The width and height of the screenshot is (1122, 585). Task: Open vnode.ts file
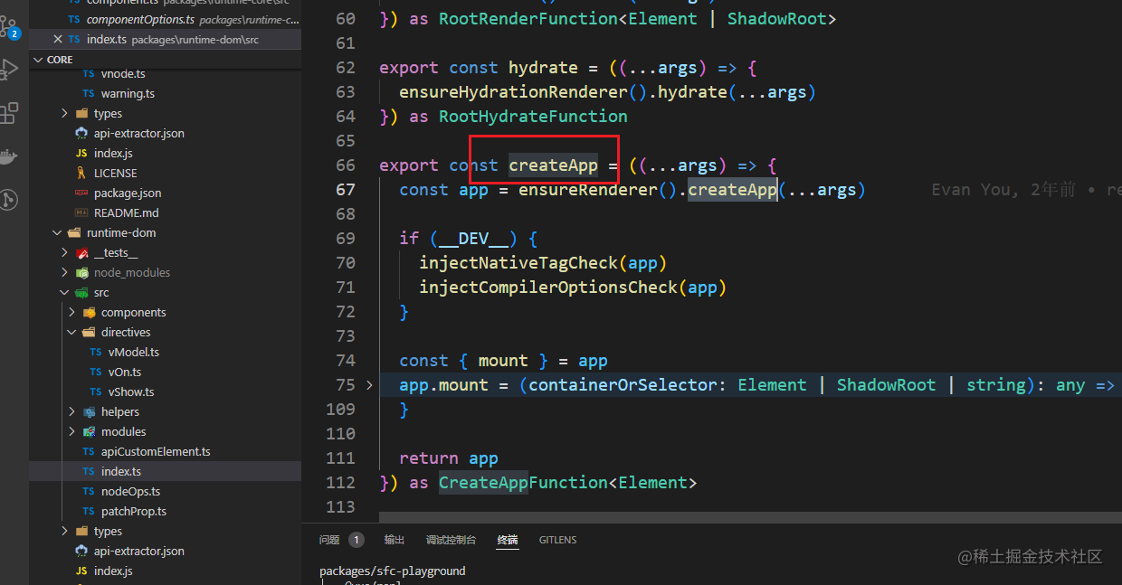tap(123, 74)
